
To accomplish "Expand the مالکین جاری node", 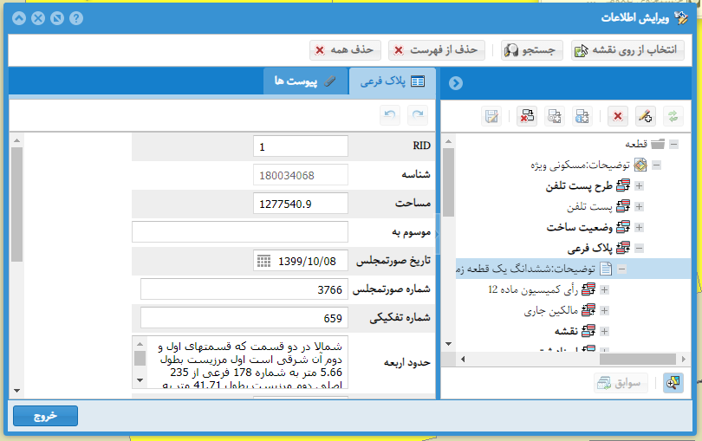I will click(604, 310).
